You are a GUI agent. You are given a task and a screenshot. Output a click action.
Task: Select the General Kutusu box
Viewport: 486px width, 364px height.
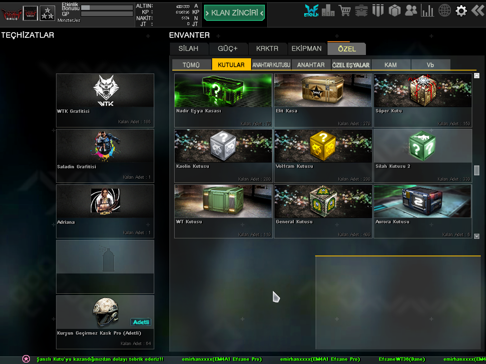pyautogui.click(x=323, y=211)
